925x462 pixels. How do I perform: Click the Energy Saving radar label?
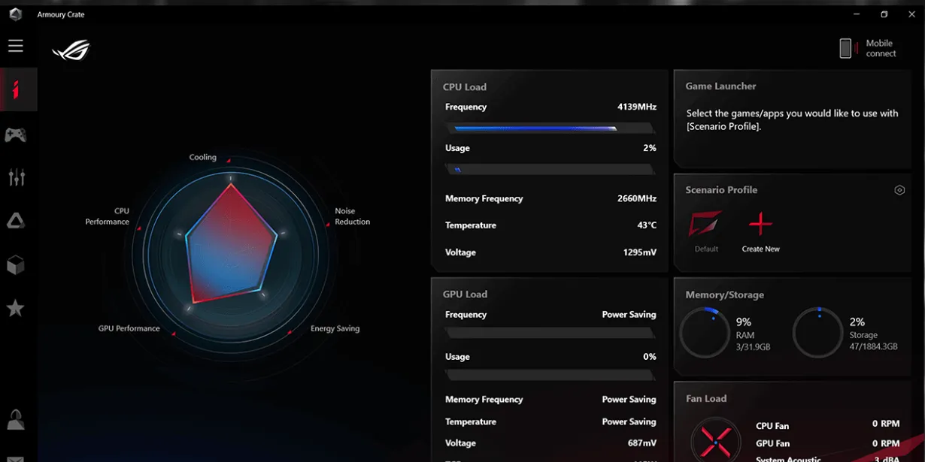pos(335,328)
